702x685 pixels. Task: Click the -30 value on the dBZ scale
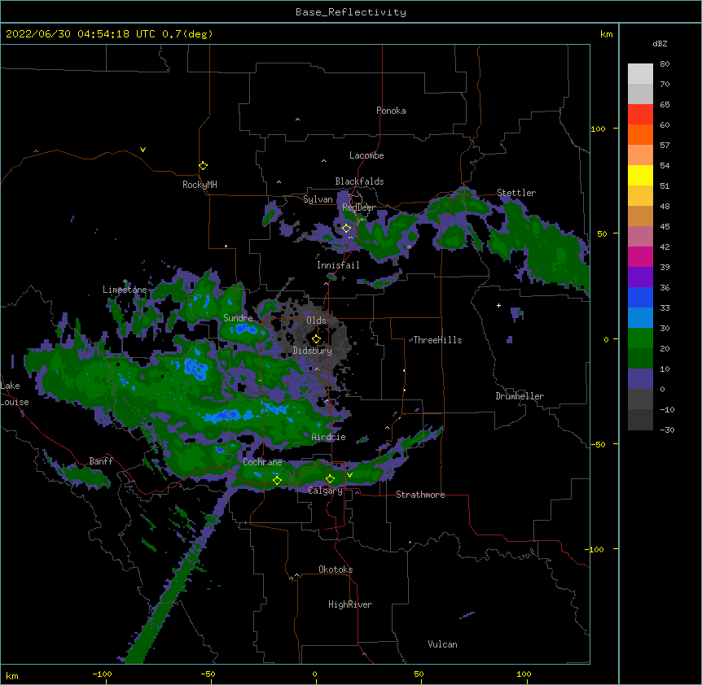[667, 430]
